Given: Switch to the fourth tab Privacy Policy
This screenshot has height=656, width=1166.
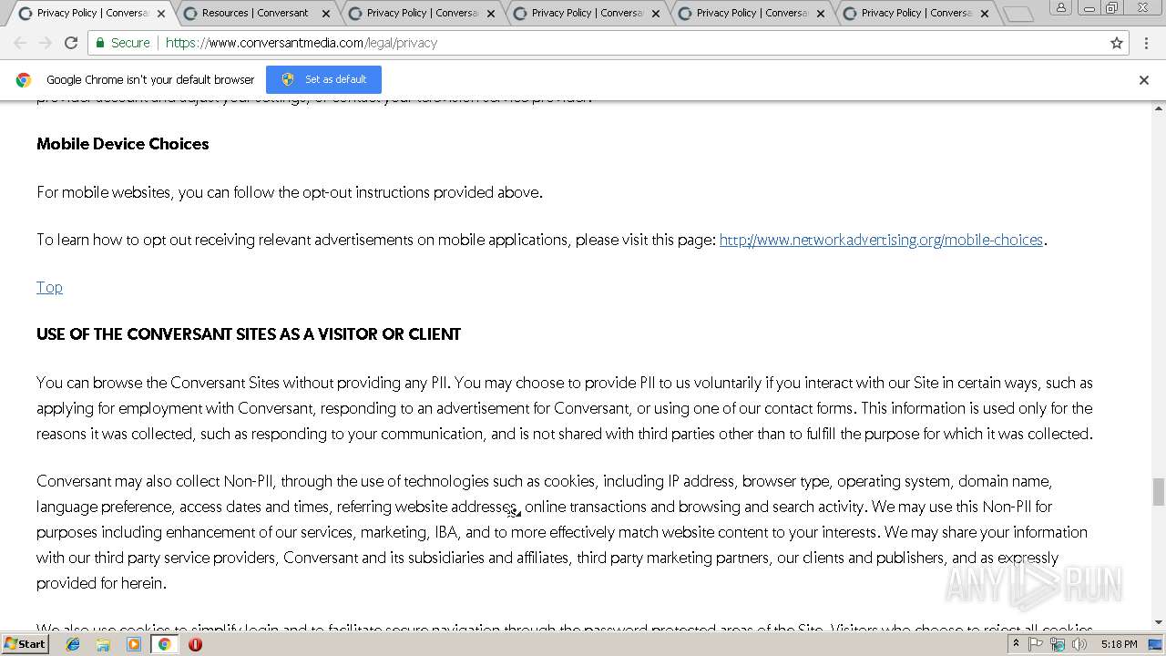Looking at the screenshot, I should click(x=584, y=13).
